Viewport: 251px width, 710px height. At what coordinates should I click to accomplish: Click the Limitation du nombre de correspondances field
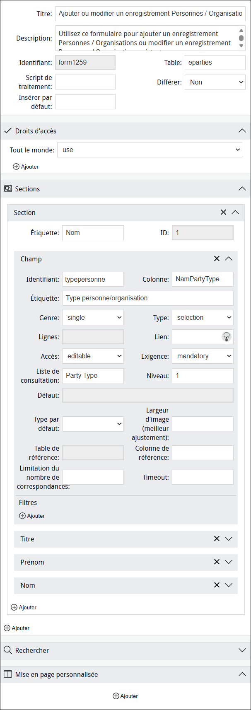(x=93, y=477)
